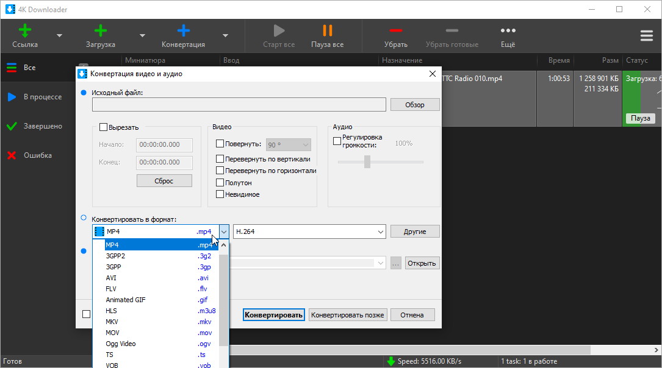Viewport: 662px width, 368px height.
Task: Click the red minus Убрать icon
Action: point(395,30)
